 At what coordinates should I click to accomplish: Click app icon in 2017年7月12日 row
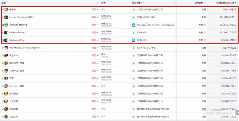pos(6,109)
